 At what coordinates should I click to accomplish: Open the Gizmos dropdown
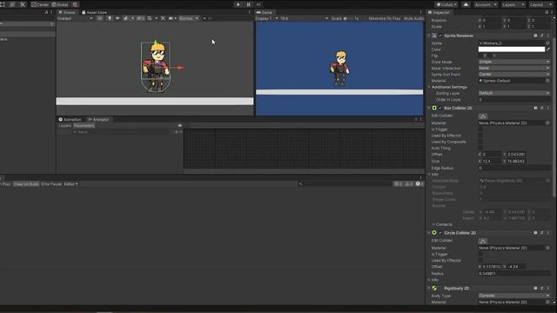coord(188,18)
